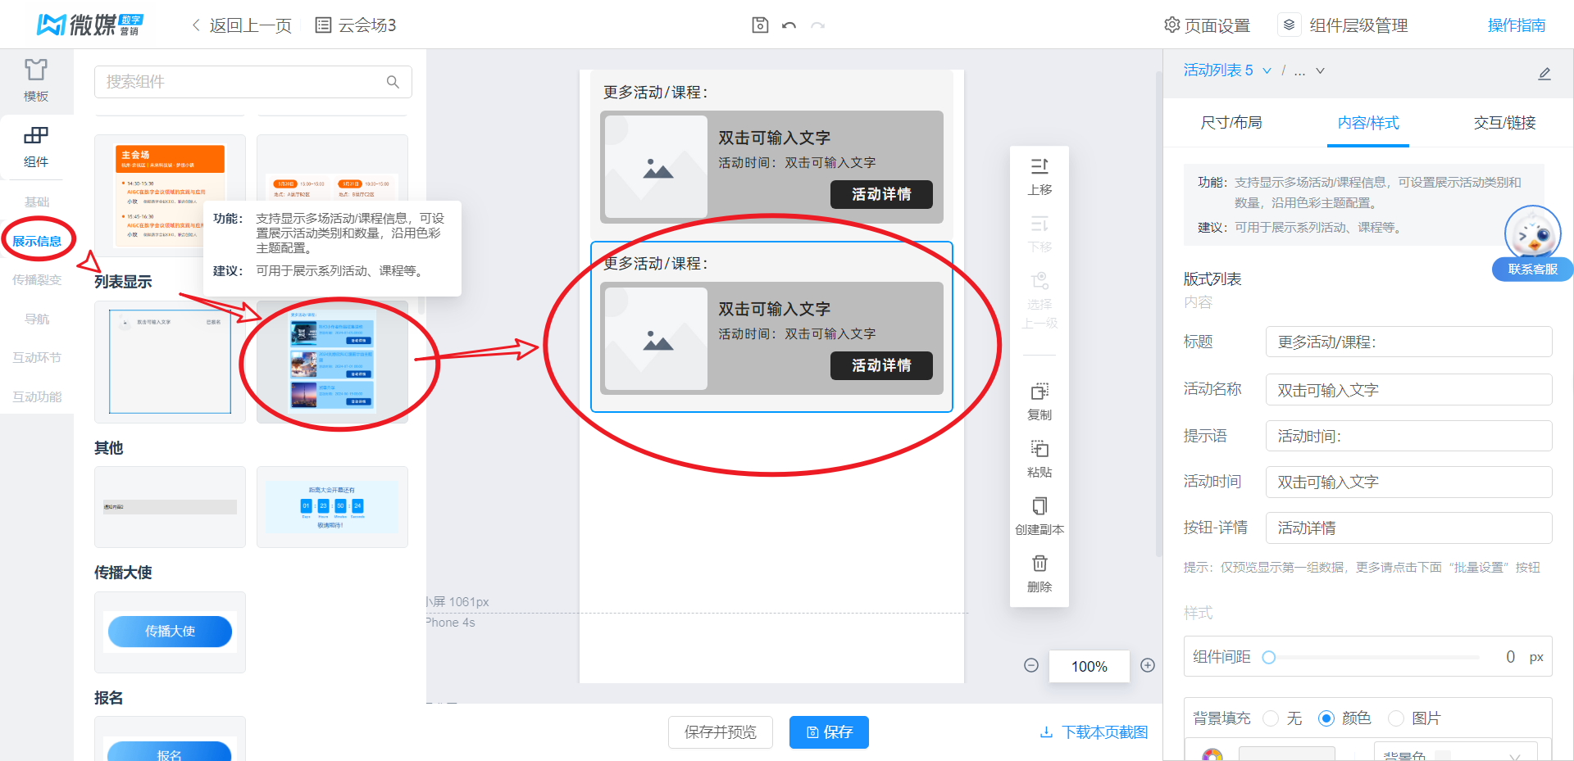This screenshot has width=1574, height=761.
Task: Click the 组件间距 value 0 field
Action: click(1510, 657)
